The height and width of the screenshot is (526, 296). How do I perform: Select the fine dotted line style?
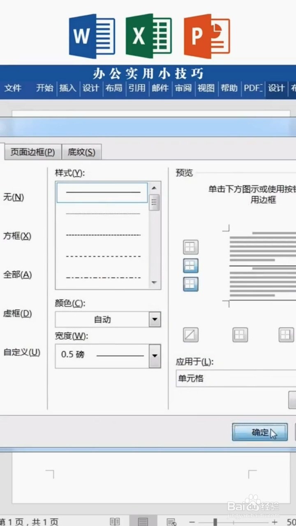[x=103, y=214]
